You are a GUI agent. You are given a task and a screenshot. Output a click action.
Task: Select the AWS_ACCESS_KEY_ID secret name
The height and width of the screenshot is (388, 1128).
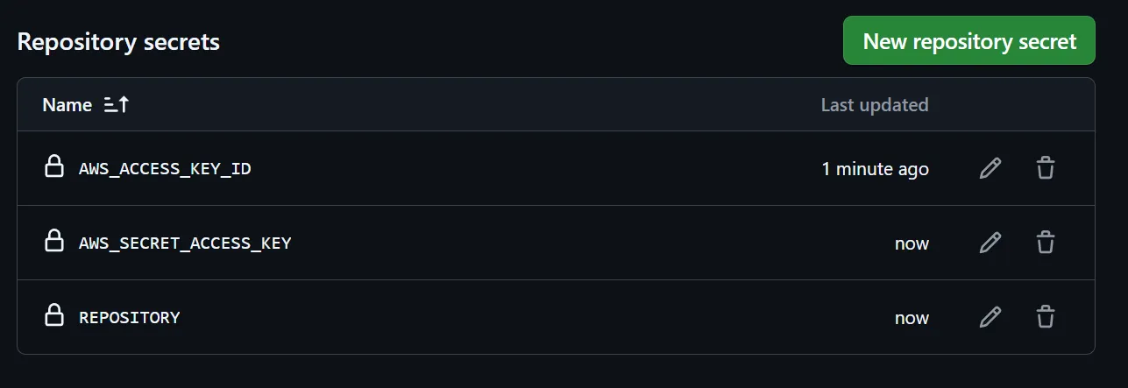point(165,168)
